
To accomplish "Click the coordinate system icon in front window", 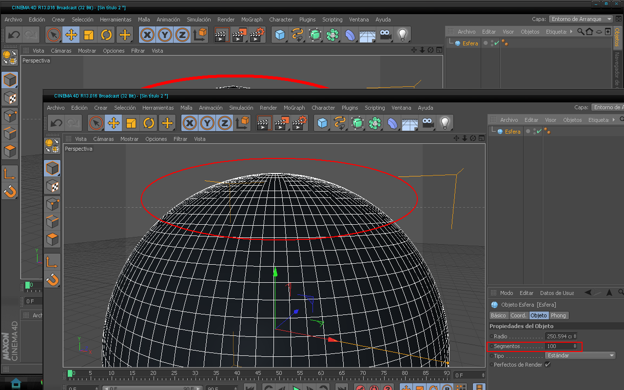I will [x=243, y=123].
